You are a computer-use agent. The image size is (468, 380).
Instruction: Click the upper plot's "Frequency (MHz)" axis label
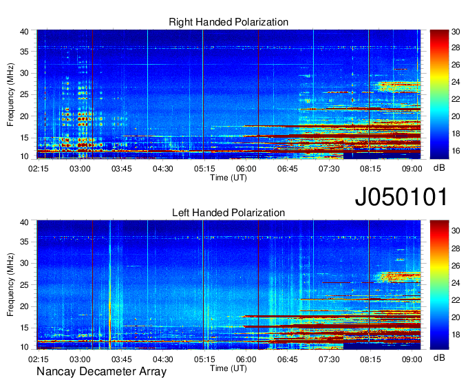(10, 94)
